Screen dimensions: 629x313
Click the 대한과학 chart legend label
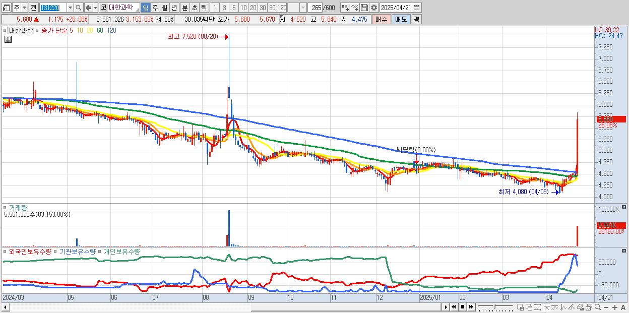(20, 30)
